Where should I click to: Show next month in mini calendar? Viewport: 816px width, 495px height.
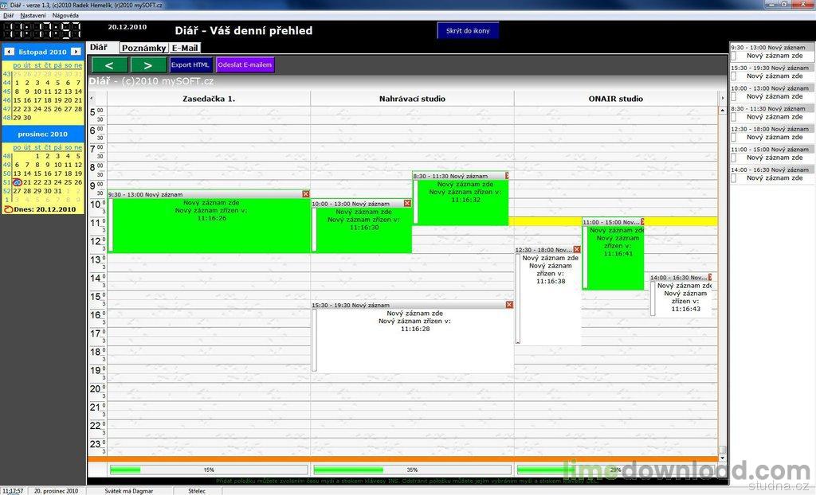(x=76, y=52)
